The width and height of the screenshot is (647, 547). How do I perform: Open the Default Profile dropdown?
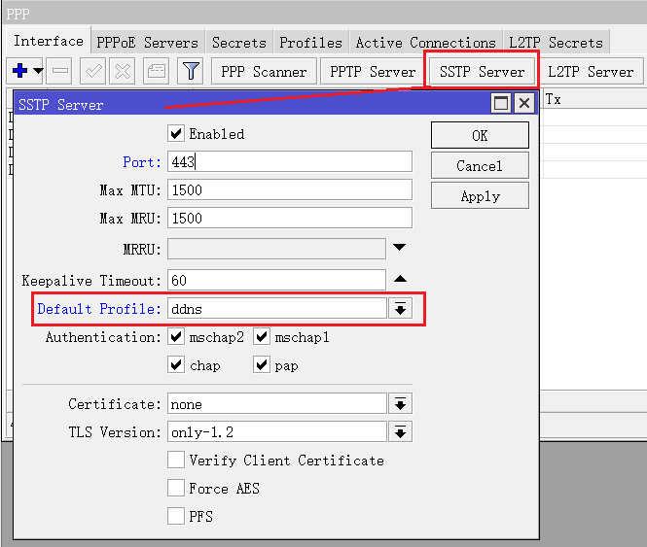click(x=400, y=309)
